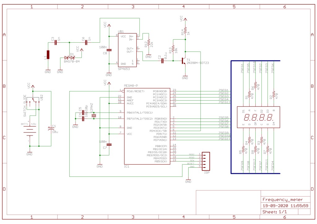317x224 pixels.
Task: Click the 2N3904-SOT23 transistor label
Action: pyautogui.click(x=198, y=63)
